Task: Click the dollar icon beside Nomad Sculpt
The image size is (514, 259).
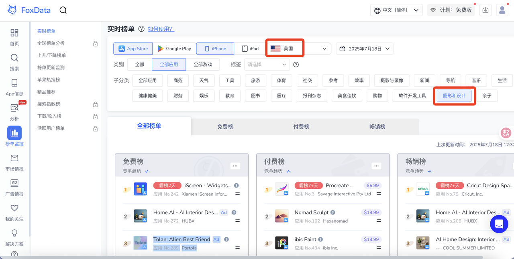Action: pyautogui.click(x=333, y=212)
